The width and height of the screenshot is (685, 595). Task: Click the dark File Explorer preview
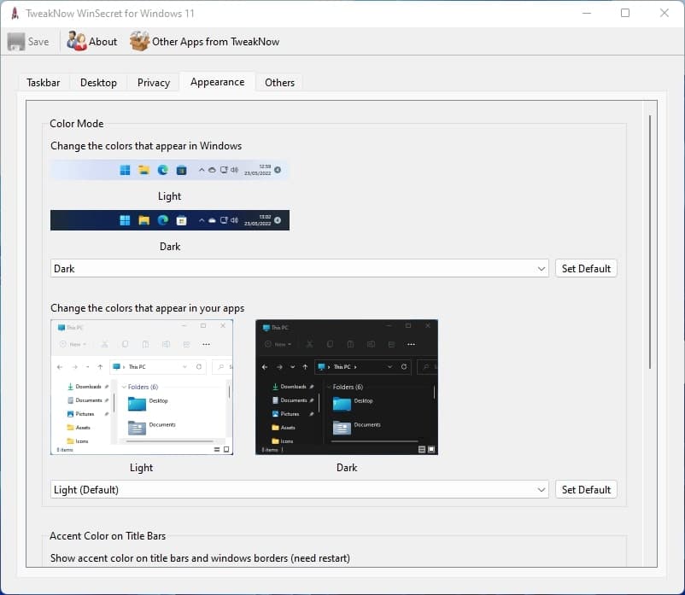coord(347,388)
